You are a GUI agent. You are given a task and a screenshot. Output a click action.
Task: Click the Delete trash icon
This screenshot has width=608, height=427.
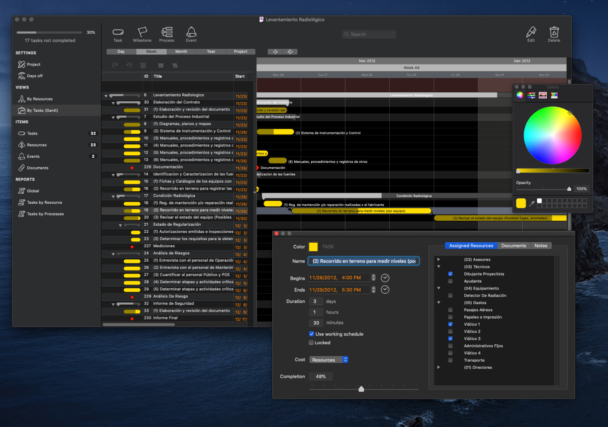tap(554, 32)
